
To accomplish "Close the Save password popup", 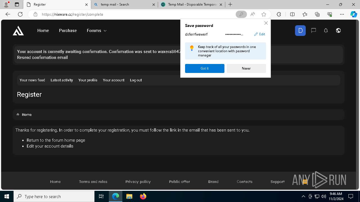I will [266, 23].
